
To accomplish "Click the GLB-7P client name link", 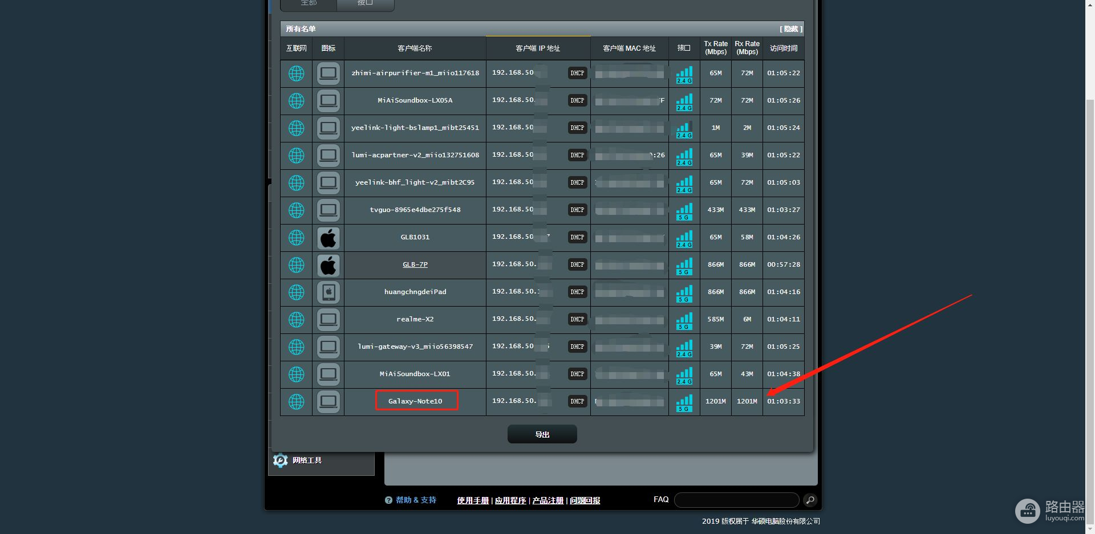I will tap(415, 264).
